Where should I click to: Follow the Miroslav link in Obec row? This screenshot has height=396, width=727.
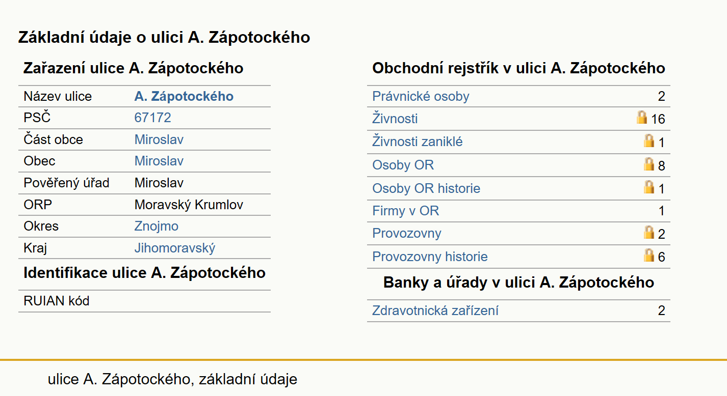click(x=159, y=161)
